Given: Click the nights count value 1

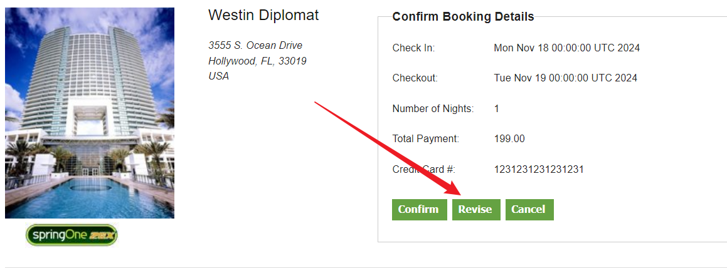Looking at the screenshot, I should pyautogui.click(x=497, y=109).
